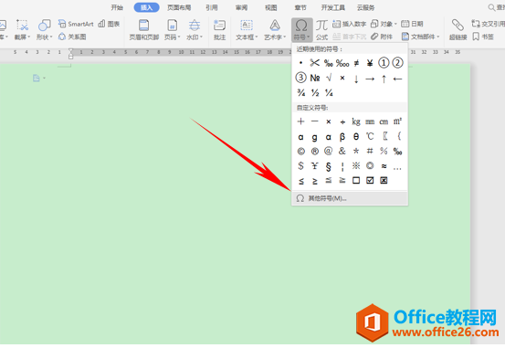Insert the circled number ① symbol
Screen dimensions: 505x348
pos(384,62)
